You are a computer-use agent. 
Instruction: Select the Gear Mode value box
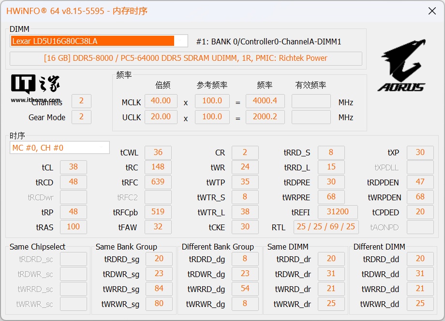click(81, 117)
